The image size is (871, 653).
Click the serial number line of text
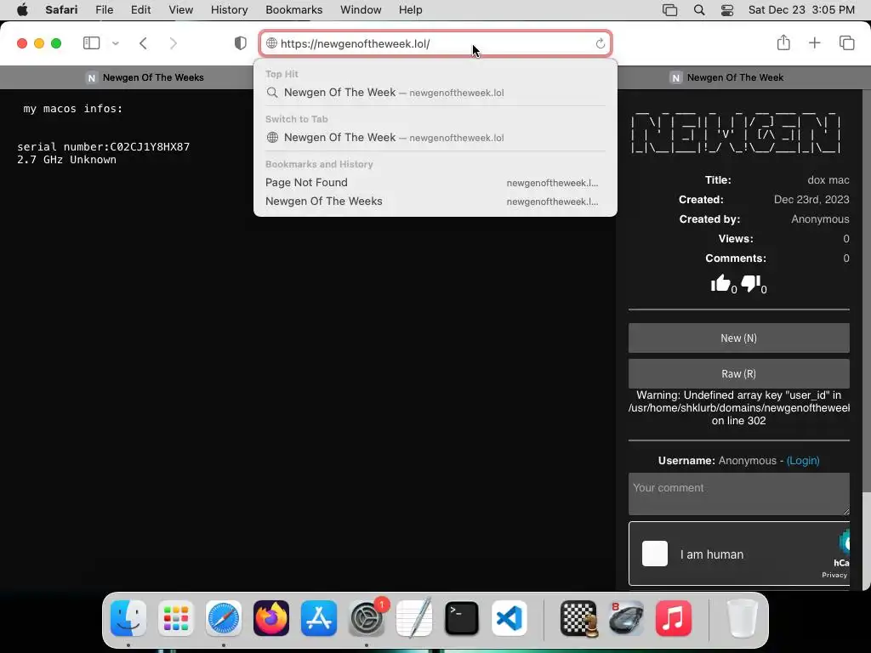(103, 146)
